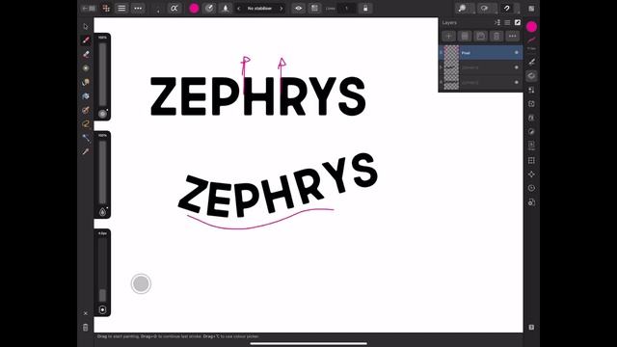Open the Stroke studio icon
This screenshot has height=347, width=617.
point(531,40)
